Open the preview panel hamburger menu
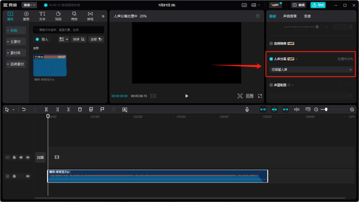 [x=258, y=16]
